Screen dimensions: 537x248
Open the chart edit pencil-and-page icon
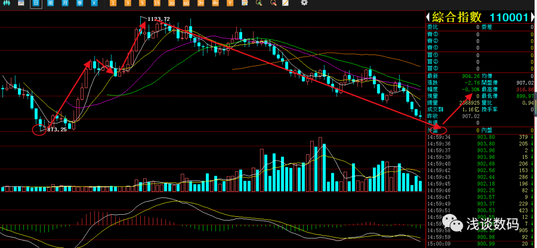coord(245,3)
